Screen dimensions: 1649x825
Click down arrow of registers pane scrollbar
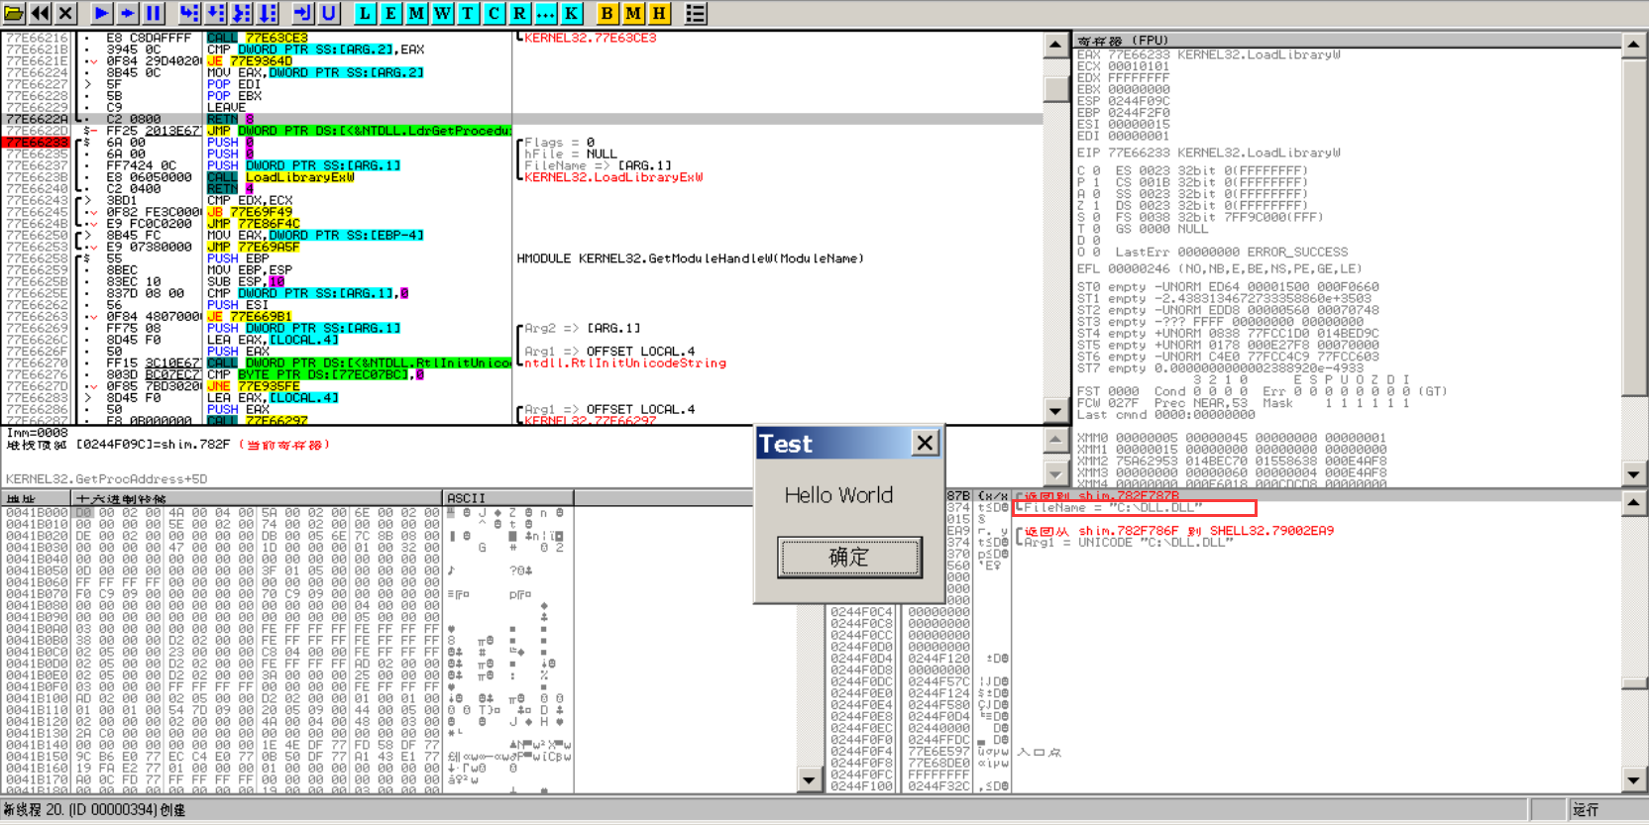1633,474
